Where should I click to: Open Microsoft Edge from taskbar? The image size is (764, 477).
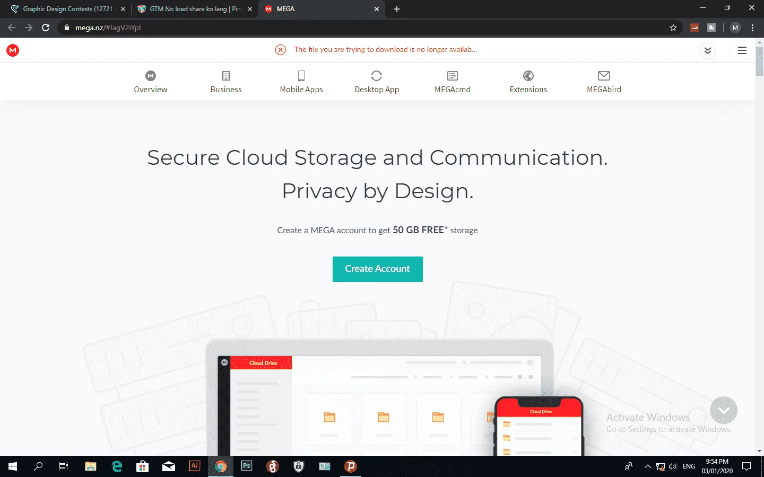[117, 466]
